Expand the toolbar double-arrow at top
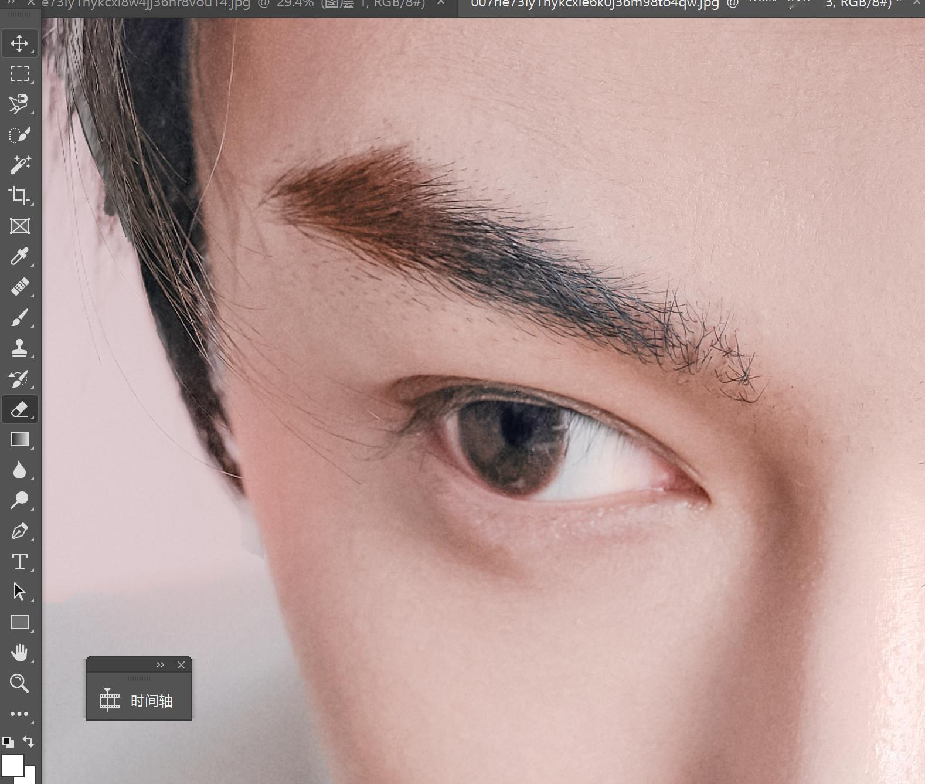Image resolution: width=925 pixels, height=784 pixels. (11, 3)
